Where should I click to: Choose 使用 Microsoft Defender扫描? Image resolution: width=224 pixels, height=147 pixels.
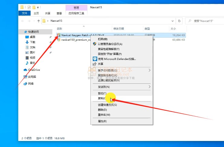click(x=122, y=59)
